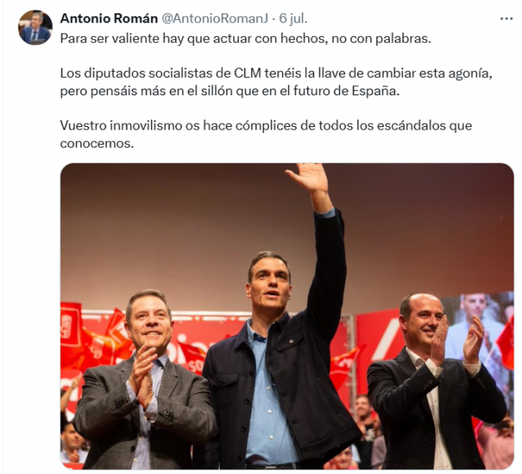Viewport: 522px width, 474px height.
Task: Click the tweet author's profile avatar
Action: 35,28
